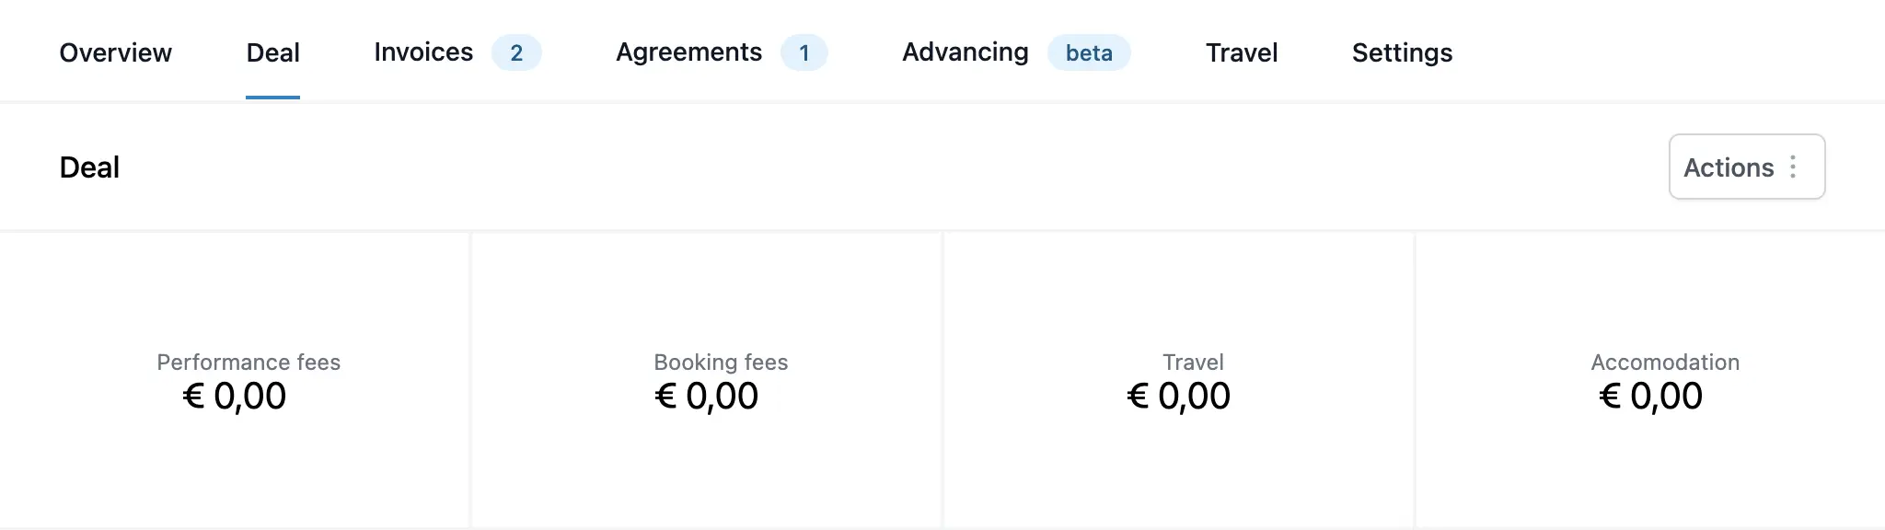Click the Performance fees € 0,00 amount
The height and width of the screenshot is (530, 1885).
coord(235,397)
